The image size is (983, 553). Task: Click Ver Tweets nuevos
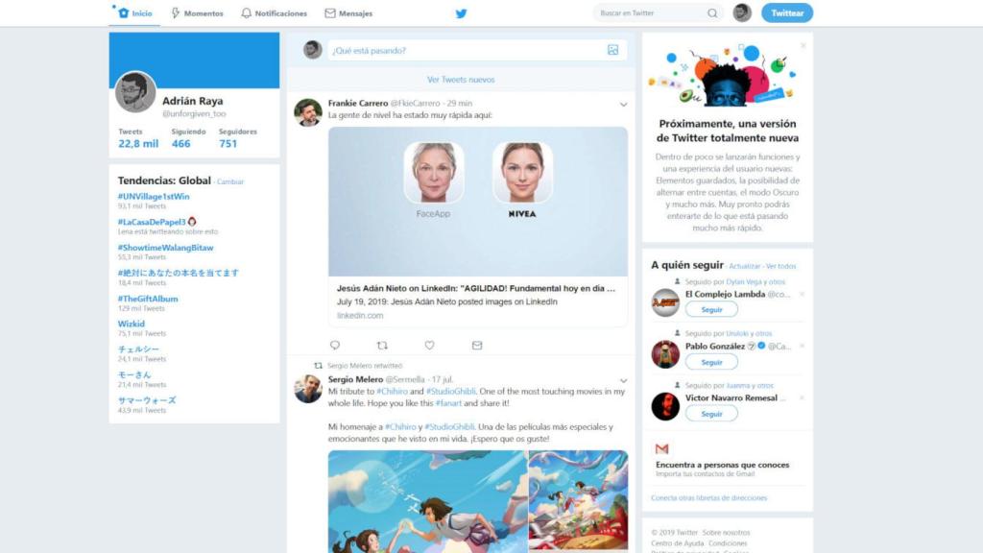coord(461,80)
